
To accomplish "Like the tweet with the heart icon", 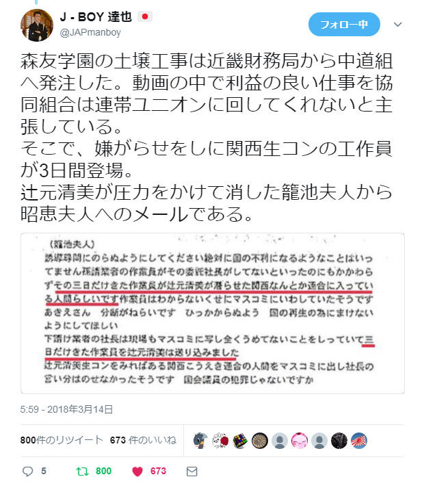I will (137, 472).
